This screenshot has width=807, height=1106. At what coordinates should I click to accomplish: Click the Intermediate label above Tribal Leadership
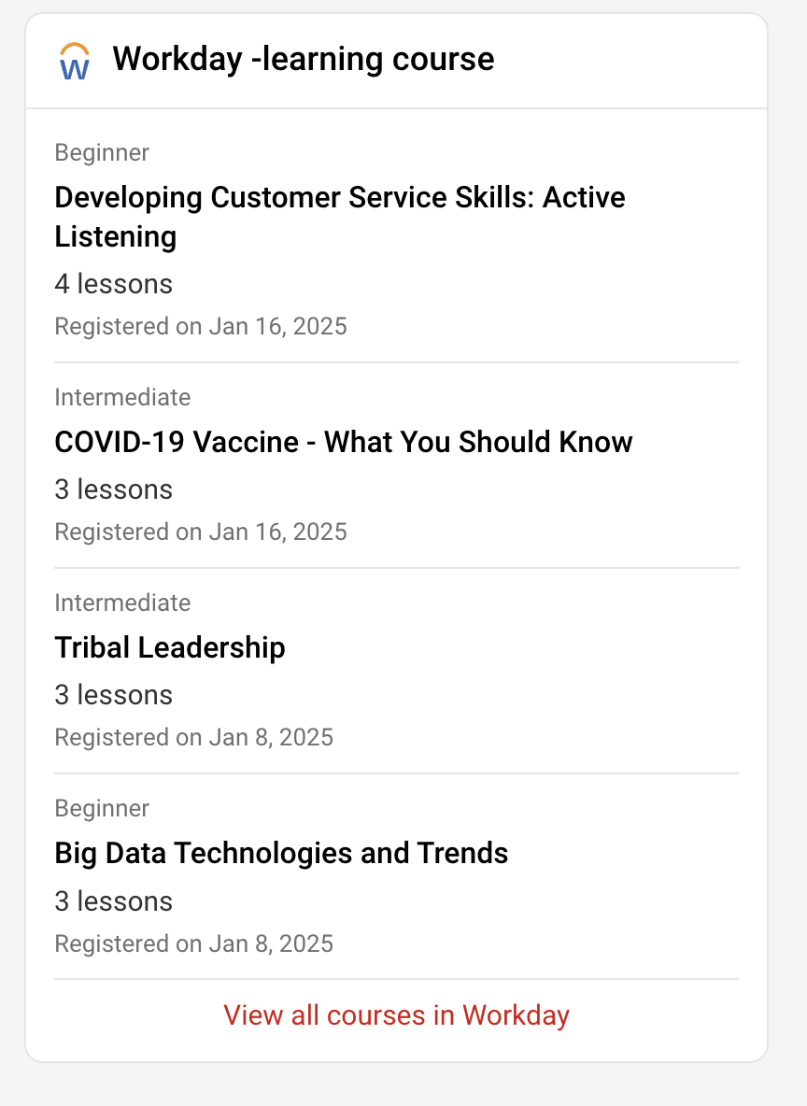[122, 603]
